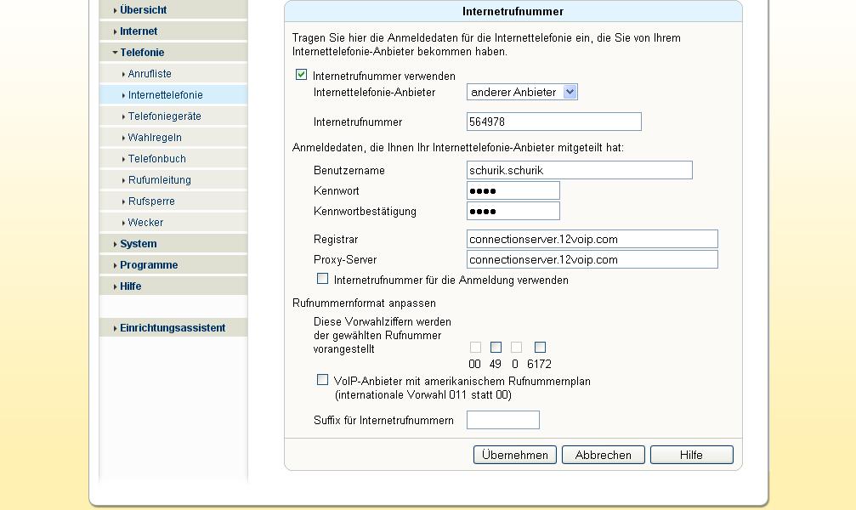This screenshot has height=510, width=856.
Task: Enable VoIP-Anbieter mit amerikanischem Rufnummernplan
Action: (x=323, y=380)
